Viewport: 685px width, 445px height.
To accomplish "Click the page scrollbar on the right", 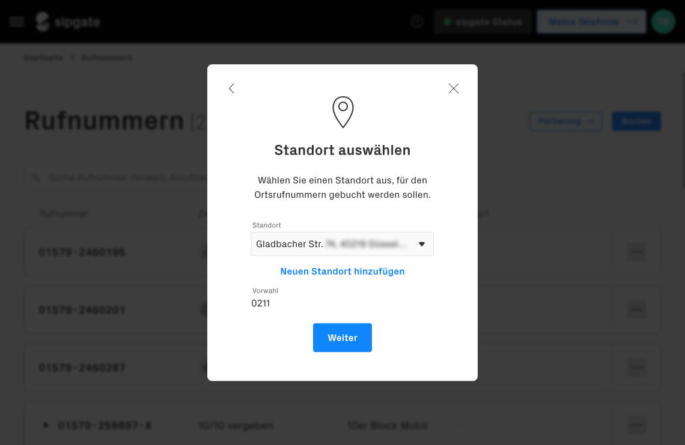I will pyautogui.click(x=683, y=129).
